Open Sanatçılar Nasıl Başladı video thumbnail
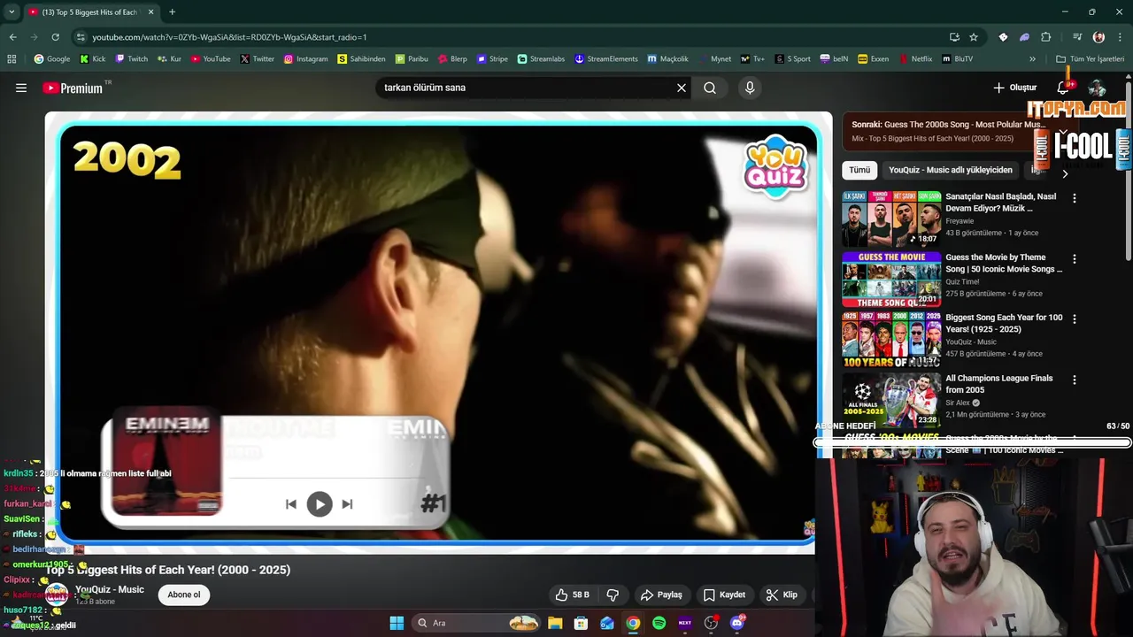 coord(891,219)
